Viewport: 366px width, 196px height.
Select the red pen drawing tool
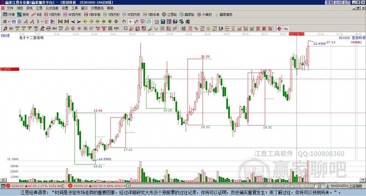(x=5, y=29)
